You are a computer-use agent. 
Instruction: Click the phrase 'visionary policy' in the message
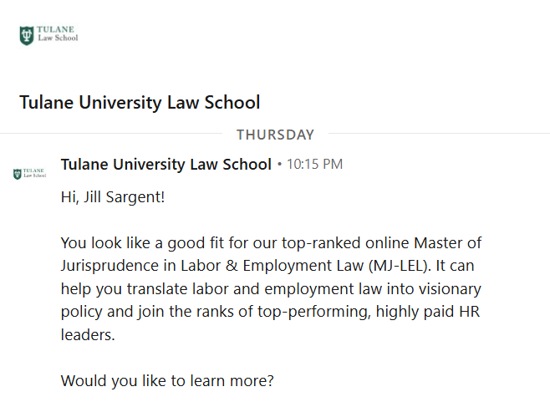pyautogui.click(x=435, y=289)
